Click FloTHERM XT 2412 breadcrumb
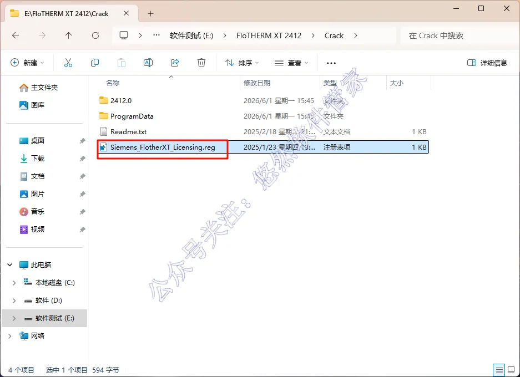Screen dimensions: 520x377 (269, 35)
